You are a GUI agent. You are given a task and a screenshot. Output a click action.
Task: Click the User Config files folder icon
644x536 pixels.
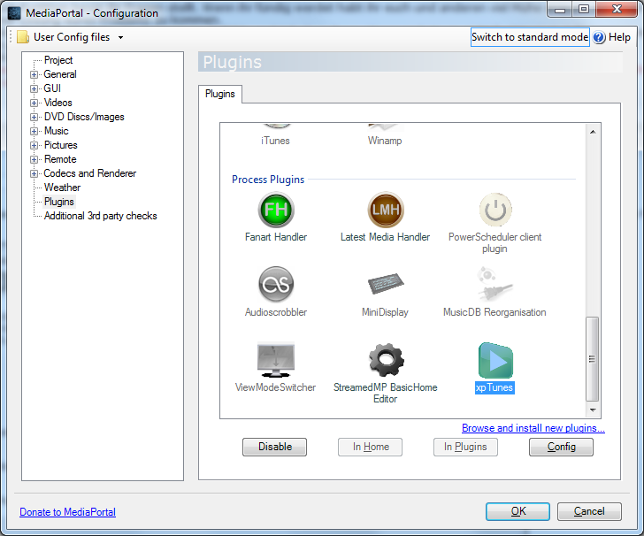pos(23,37)
